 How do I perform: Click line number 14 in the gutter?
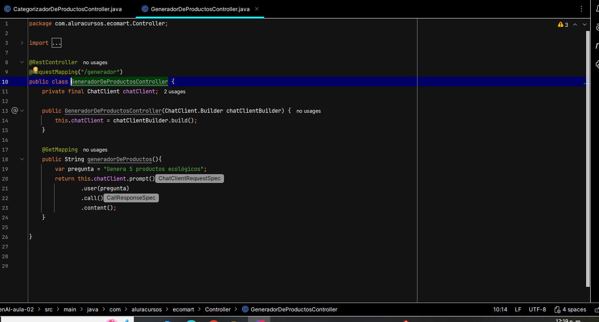pos(5,121)
